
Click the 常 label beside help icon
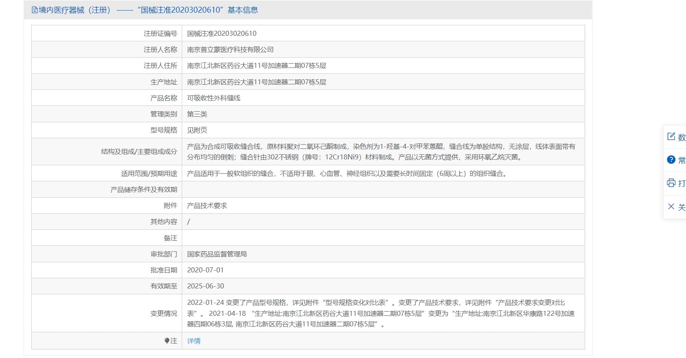coord(682,160)
